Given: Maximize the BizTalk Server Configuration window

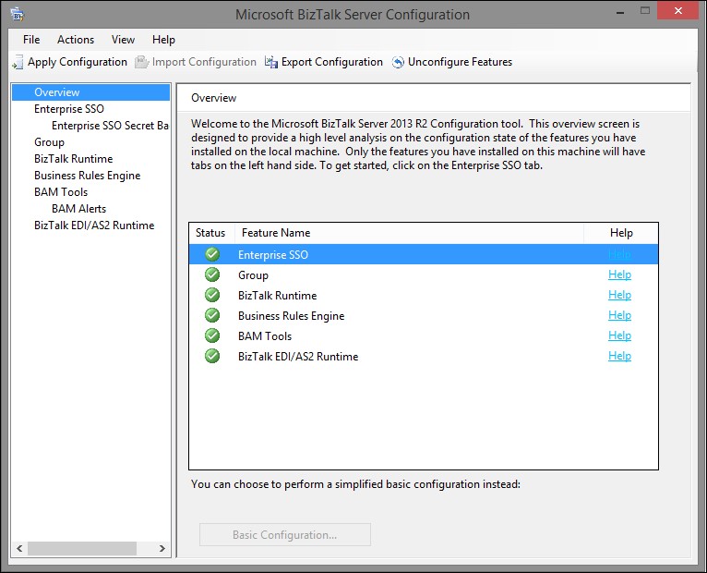Looking at the screenshot, I should coord(645,11).
